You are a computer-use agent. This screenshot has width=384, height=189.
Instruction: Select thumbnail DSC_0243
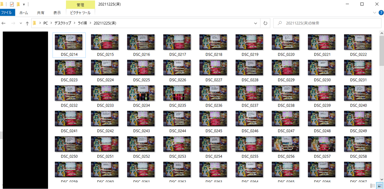[x=141, y=119]
